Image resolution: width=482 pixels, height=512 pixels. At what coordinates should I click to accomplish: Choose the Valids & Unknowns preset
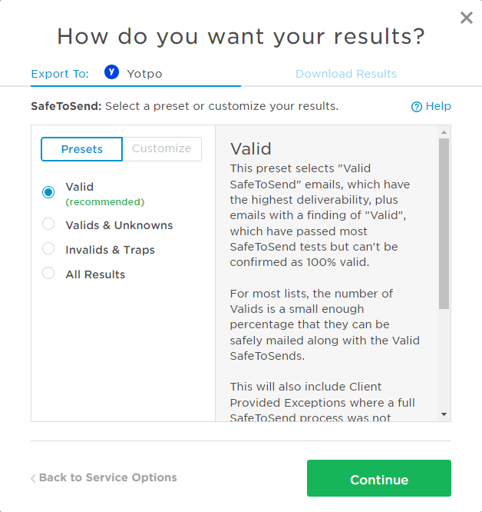click(48, 224)
